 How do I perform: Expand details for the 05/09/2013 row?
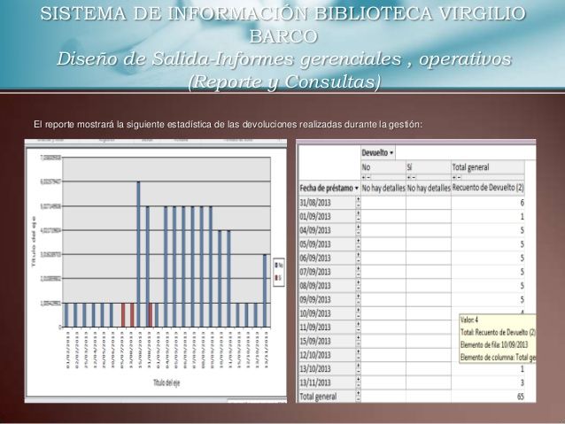pos(358,241)
